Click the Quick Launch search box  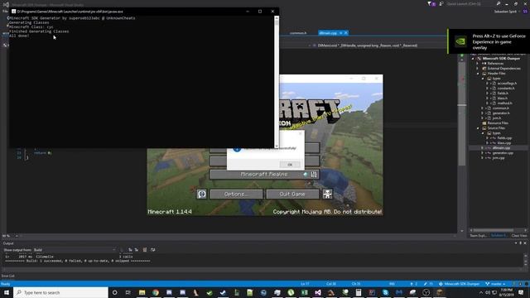pos(470,4)
